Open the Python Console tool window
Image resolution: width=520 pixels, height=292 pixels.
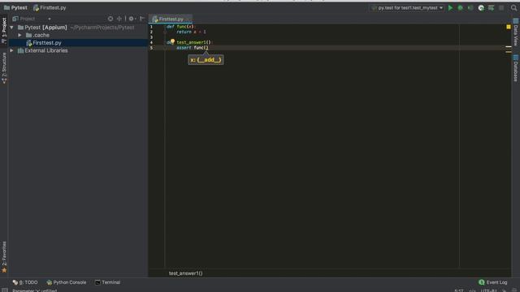pyautogui.click(x=67, y=282)
